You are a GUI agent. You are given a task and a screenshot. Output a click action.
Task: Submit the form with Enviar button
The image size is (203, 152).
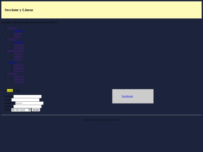coord(36,110)
